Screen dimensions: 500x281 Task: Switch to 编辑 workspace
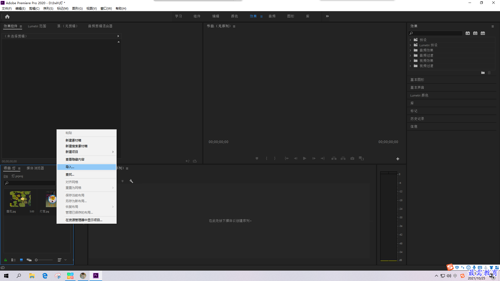[216, 16]
